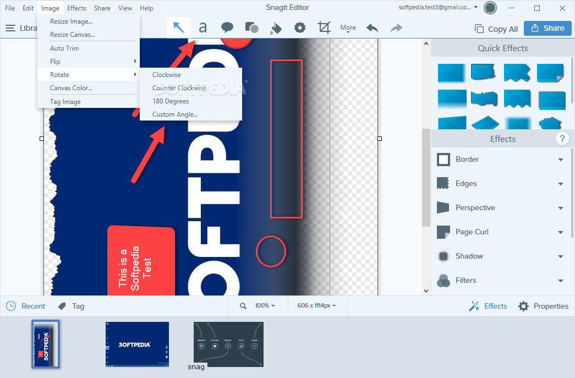Screen dimensions: 575x378
Task: Open the Help menu
Action: [146, 8]
